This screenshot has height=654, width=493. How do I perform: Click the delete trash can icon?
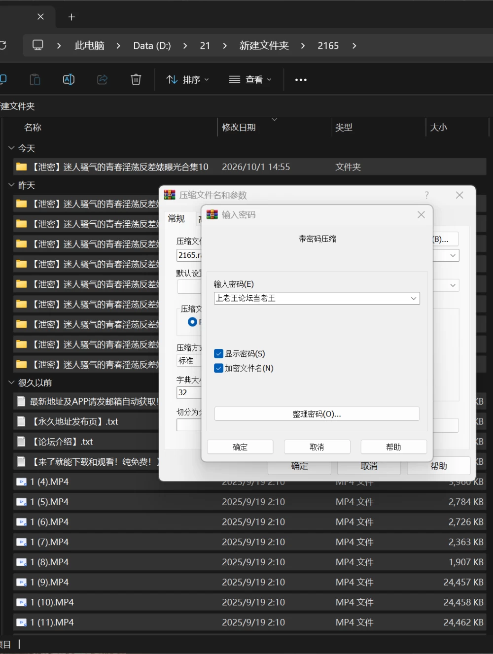[x=136, y=79]
